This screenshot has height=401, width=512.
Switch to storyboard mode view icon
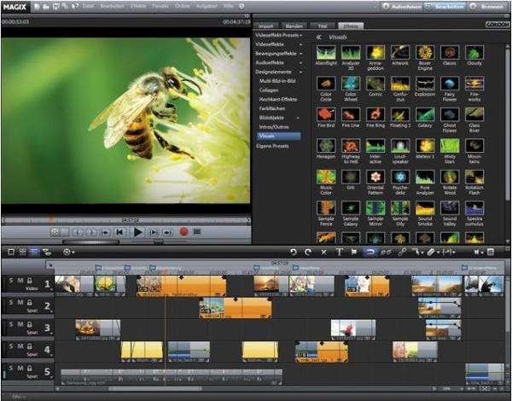(x=11, y=252)
